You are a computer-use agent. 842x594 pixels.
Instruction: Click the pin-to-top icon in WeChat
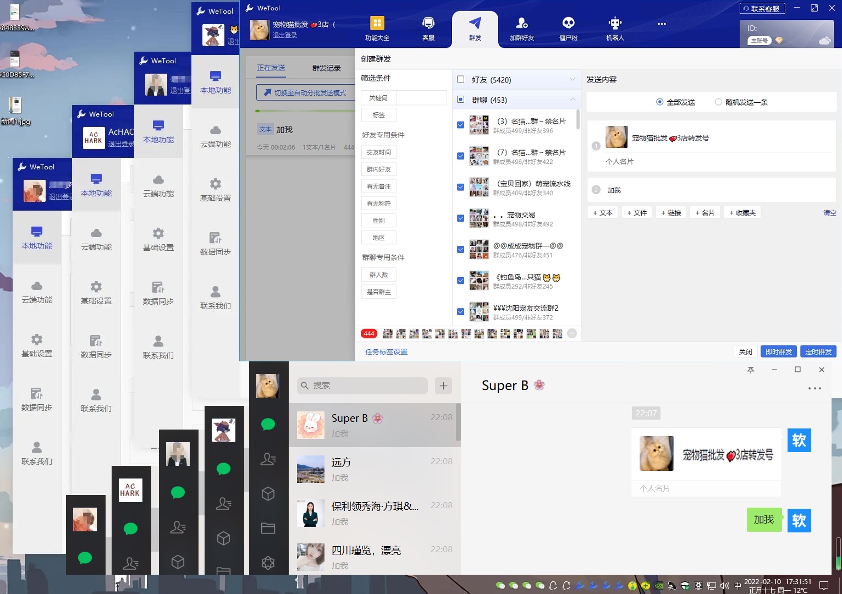[751, 370]
